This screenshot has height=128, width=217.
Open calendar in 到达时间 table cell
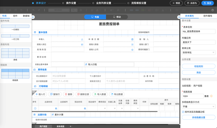(x=85, y=108)
